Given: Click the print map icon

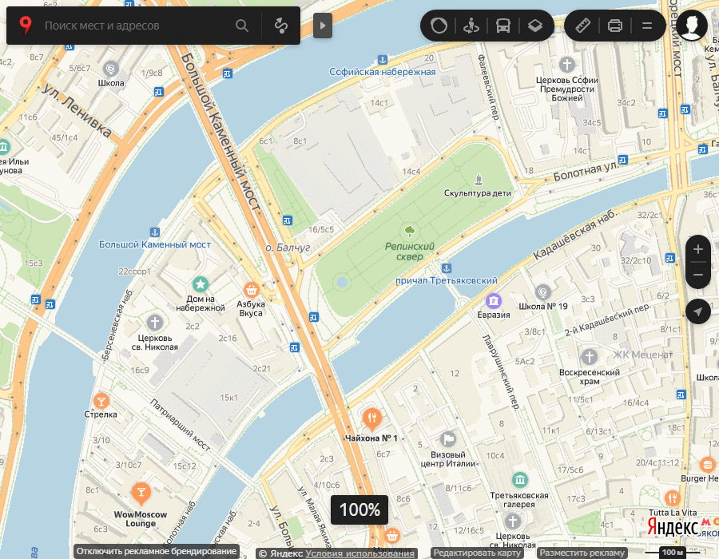Looking at the screenshot, I should (x=615, y=26).
